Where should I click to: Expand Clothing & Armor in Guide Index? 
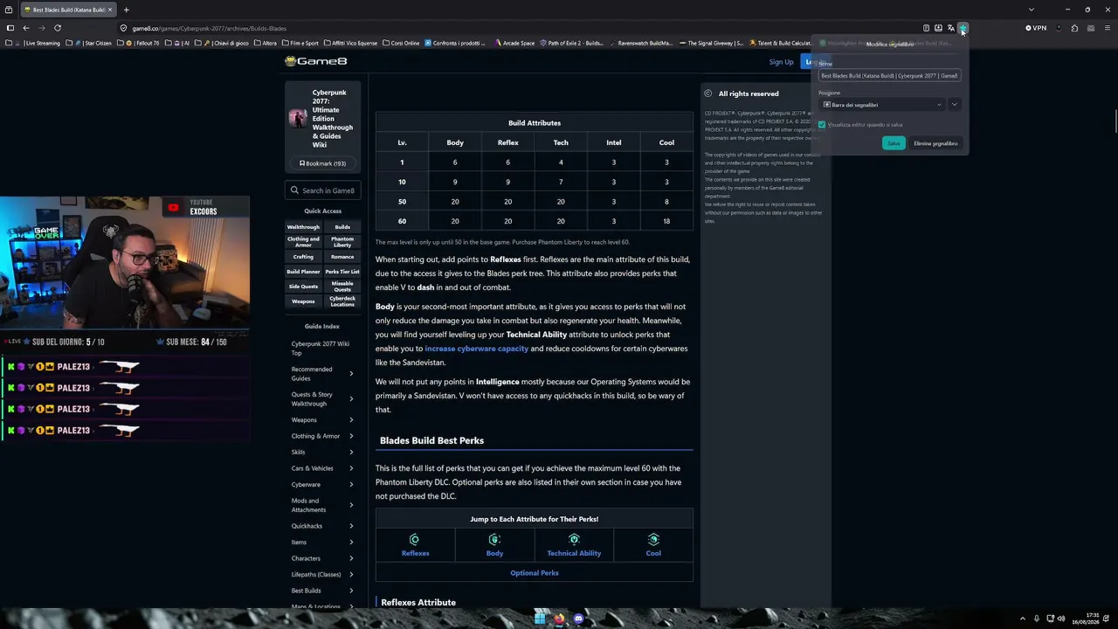[x=351, y=436]
